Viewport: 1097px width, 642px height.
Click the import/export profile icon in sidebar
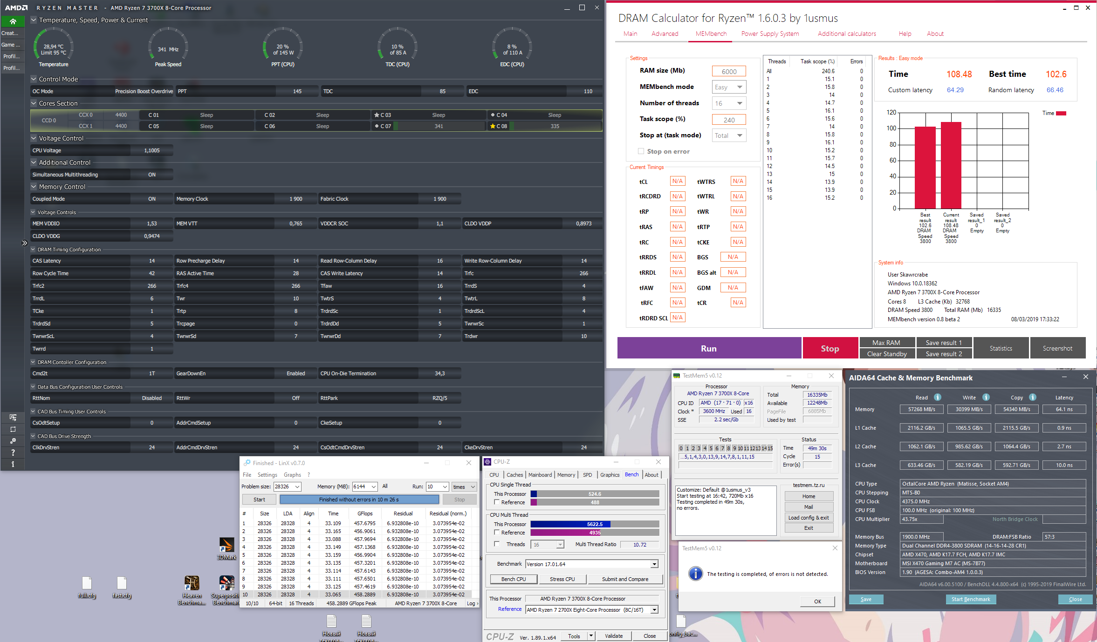click(x=13, y=417)
